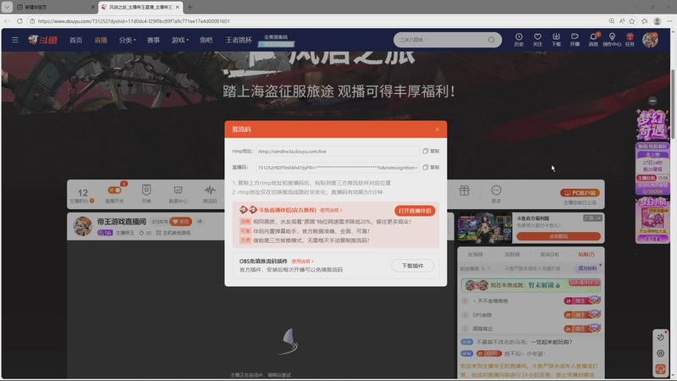This screenshot has width=677, height=381.
Task: Open 王者挑杯 in the top navigation
Action: (x=239, y=40)
